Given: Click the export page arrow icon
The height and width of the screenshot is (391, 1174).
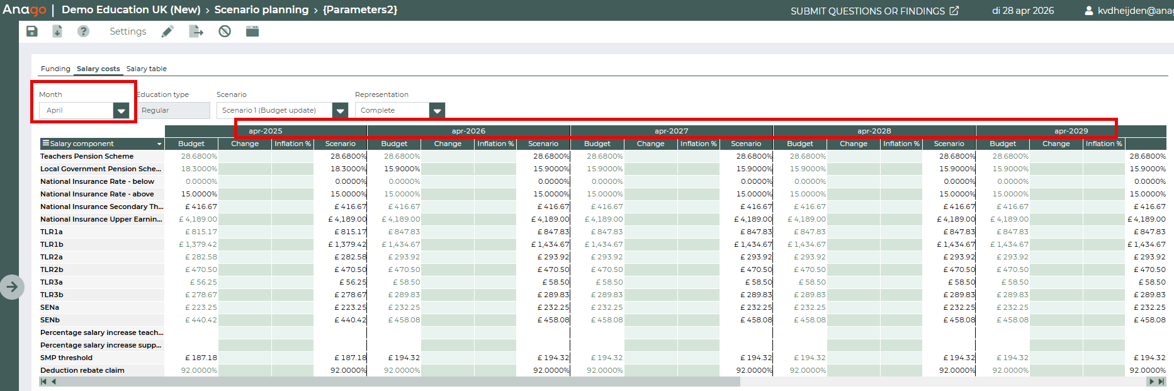Looking at the screenshot, I should 196,31.
